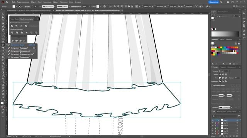Viewport: 247px width, 138px height.
Task: Click the Home icon in top bar
Action: (7, 2)
